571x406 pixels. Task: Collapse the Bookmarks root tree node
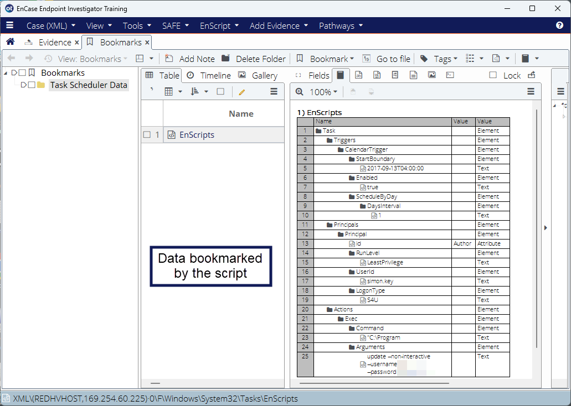(x=6, y=73)
